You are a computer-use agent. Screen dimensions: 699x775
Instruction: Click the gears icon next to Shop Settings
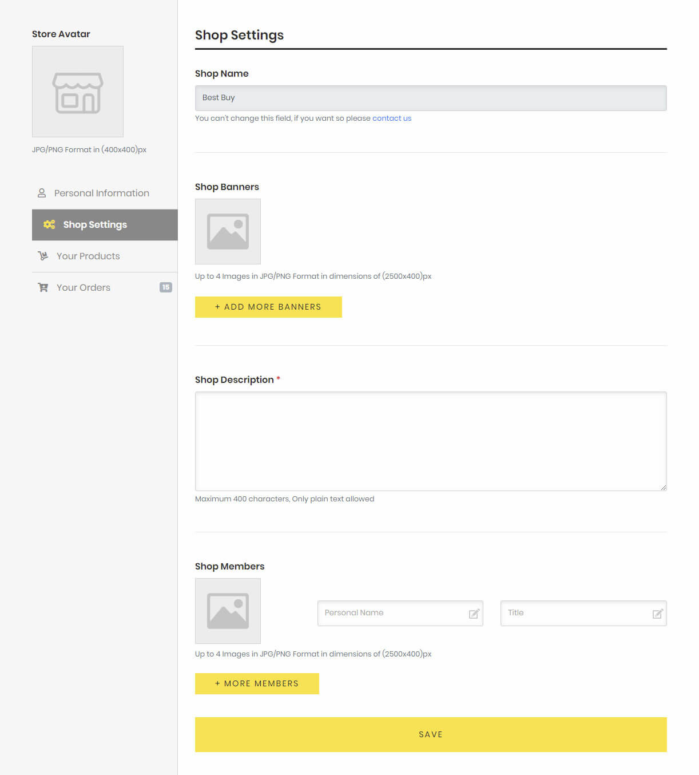point(49,224)
